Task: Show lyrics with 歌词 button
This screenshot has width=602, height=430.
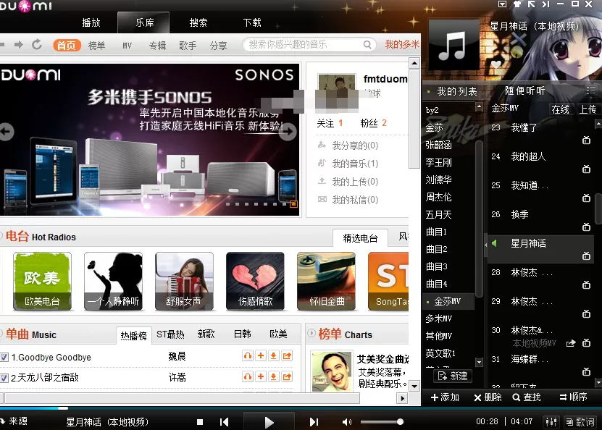Action: [x=580, y=422]
